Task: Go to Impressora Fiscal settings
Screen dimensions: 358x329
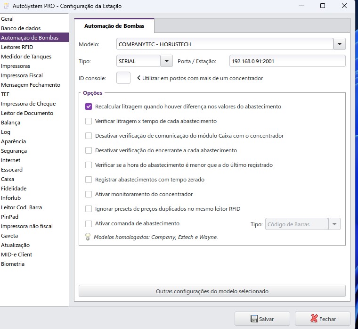Action: click(x=22, y=75)
